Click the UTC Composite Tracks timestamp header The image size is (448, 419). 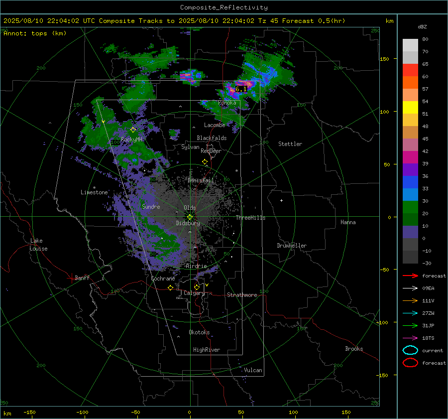click(x=174, y=21)
